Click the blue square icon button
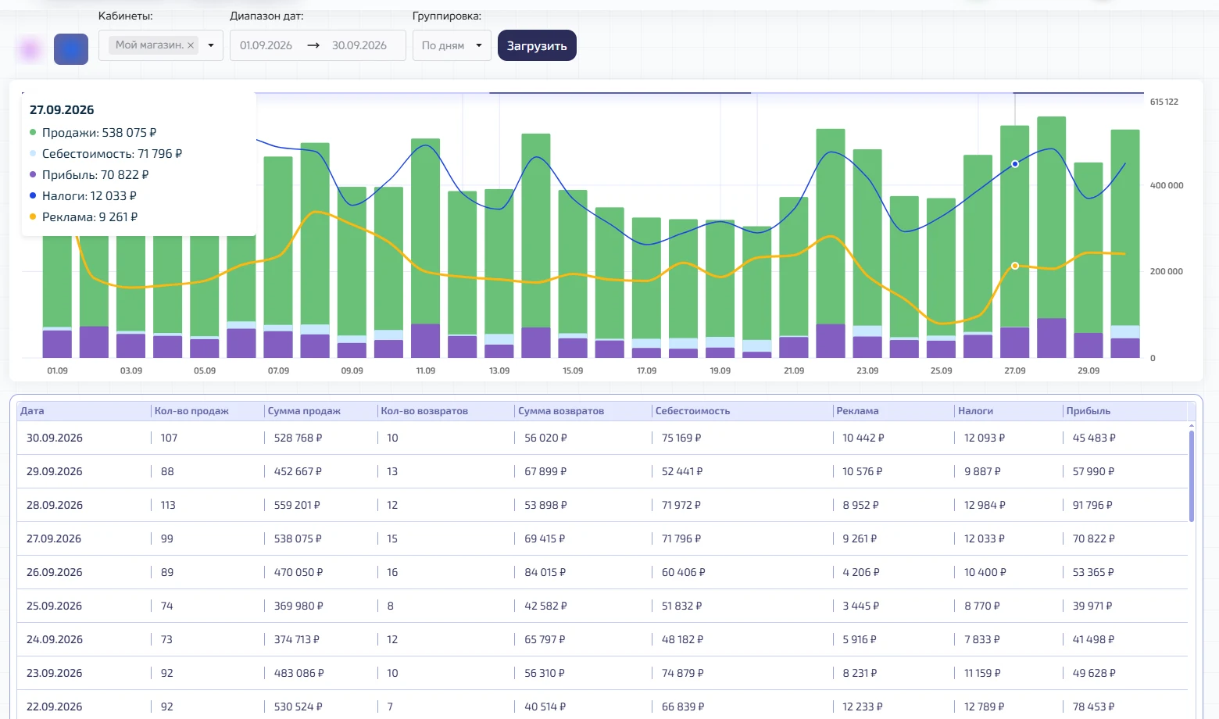Image resolution: width=1219 pixels, height=719 pixels. [71, 49]
